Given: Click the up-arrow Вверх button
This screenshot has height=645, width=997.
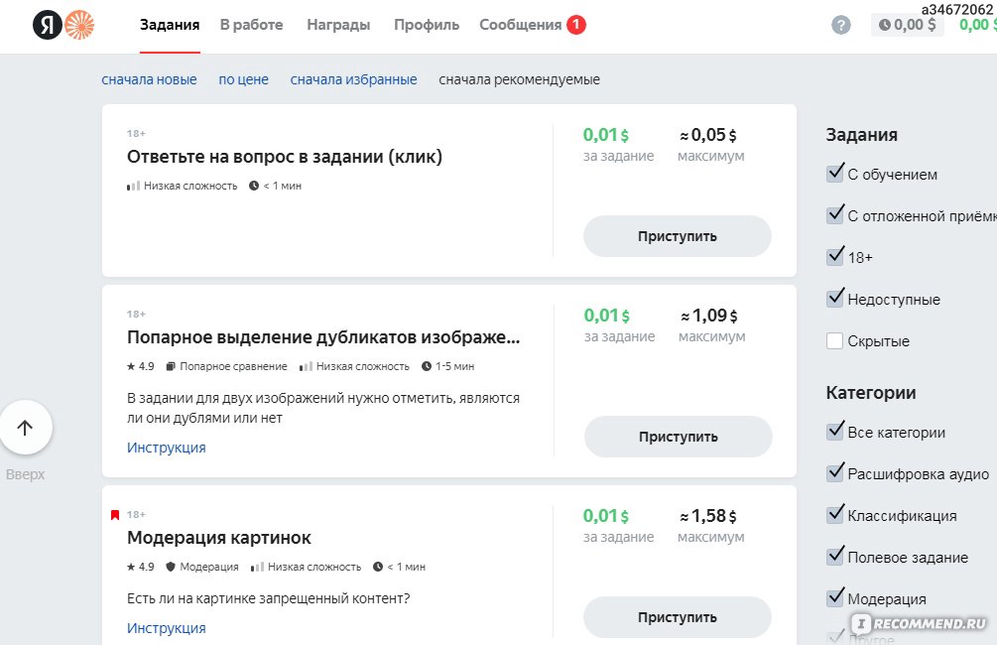Looking at the screenshot, I should point(26,428).
